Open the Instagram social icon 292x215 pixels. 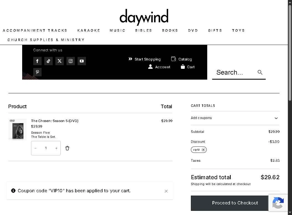[x=71, y=61]
